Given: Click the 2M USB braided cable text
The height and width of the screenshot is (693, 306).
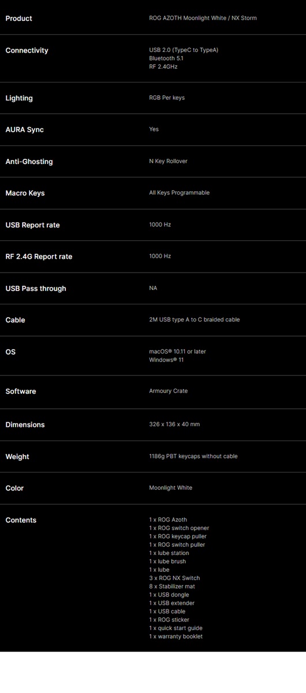Looking at the screenshot, I should 194,319.
